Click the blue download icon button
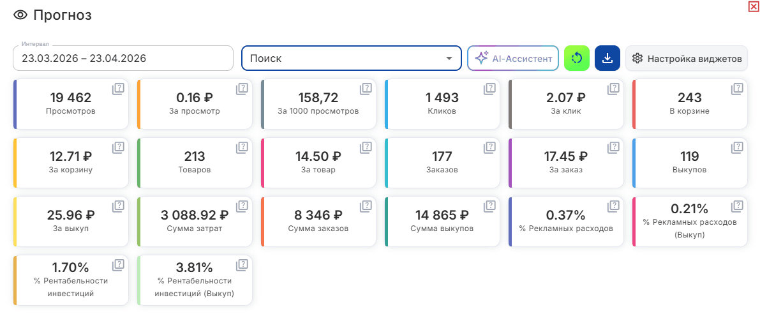The width and height of the screenshot is (760, 316). [607, 58]
